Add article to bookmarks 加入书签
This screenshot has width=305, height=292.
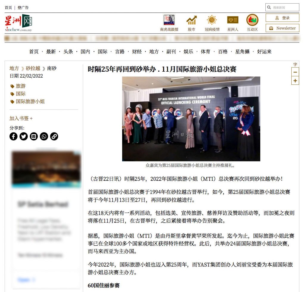click(21, 118)
